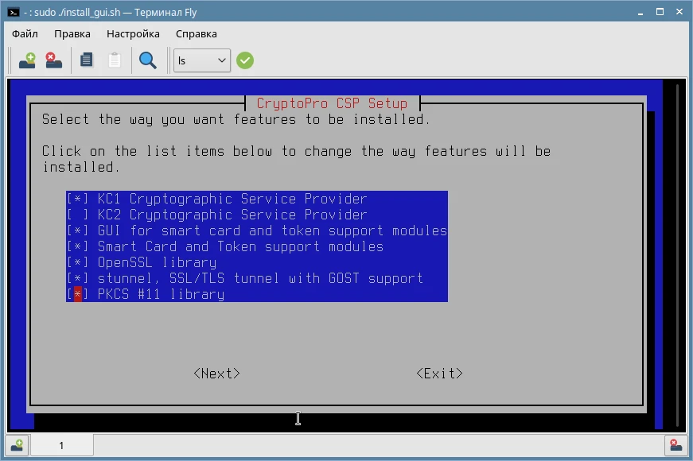Image resolution: width=693 pixels, height=461 pixels.
Task: Close tab using bottom-right icon
Action: (675, 445)
